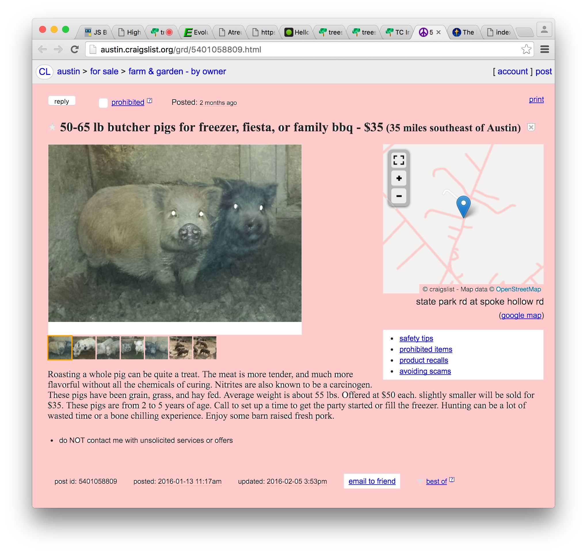Favorite this posting with the star icon
This screenshot has width=587, height=554.
coord(52,127)
